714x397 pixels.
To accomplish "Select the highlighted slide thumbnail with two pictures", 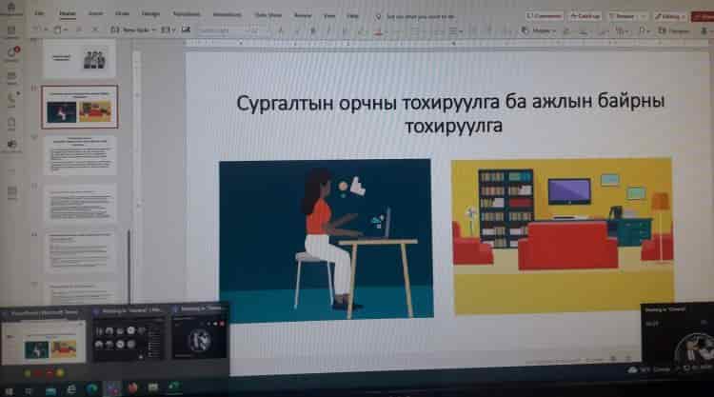I will coord(80,107).
